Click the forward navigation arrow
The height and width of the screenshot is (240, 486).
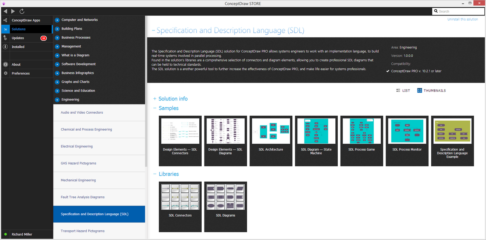point(13,11)
